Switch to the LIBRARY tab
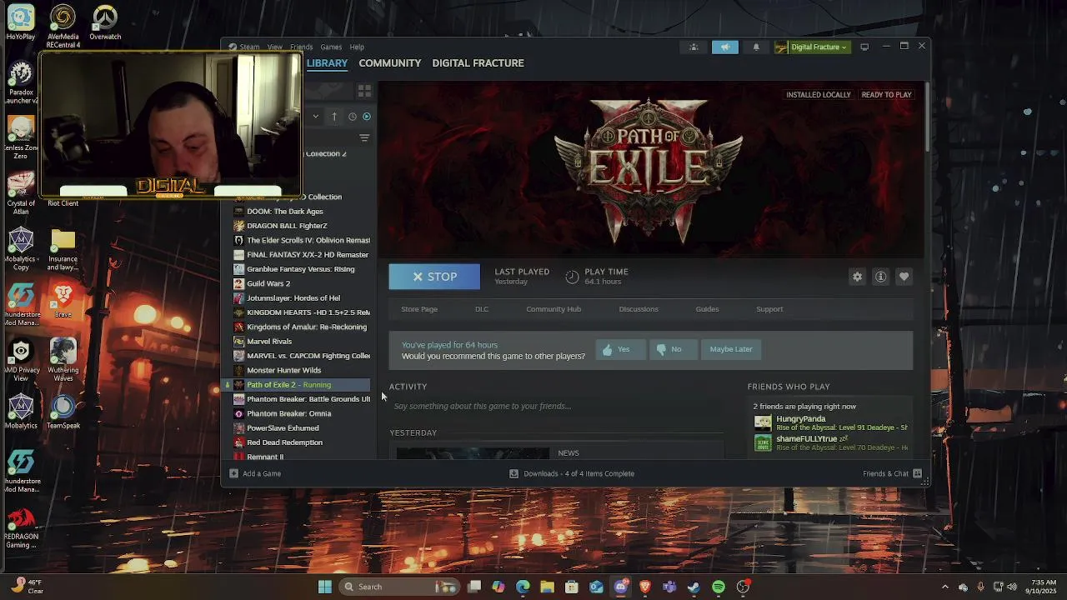Screen dimensions: 1067x600 tap(327, 63)
